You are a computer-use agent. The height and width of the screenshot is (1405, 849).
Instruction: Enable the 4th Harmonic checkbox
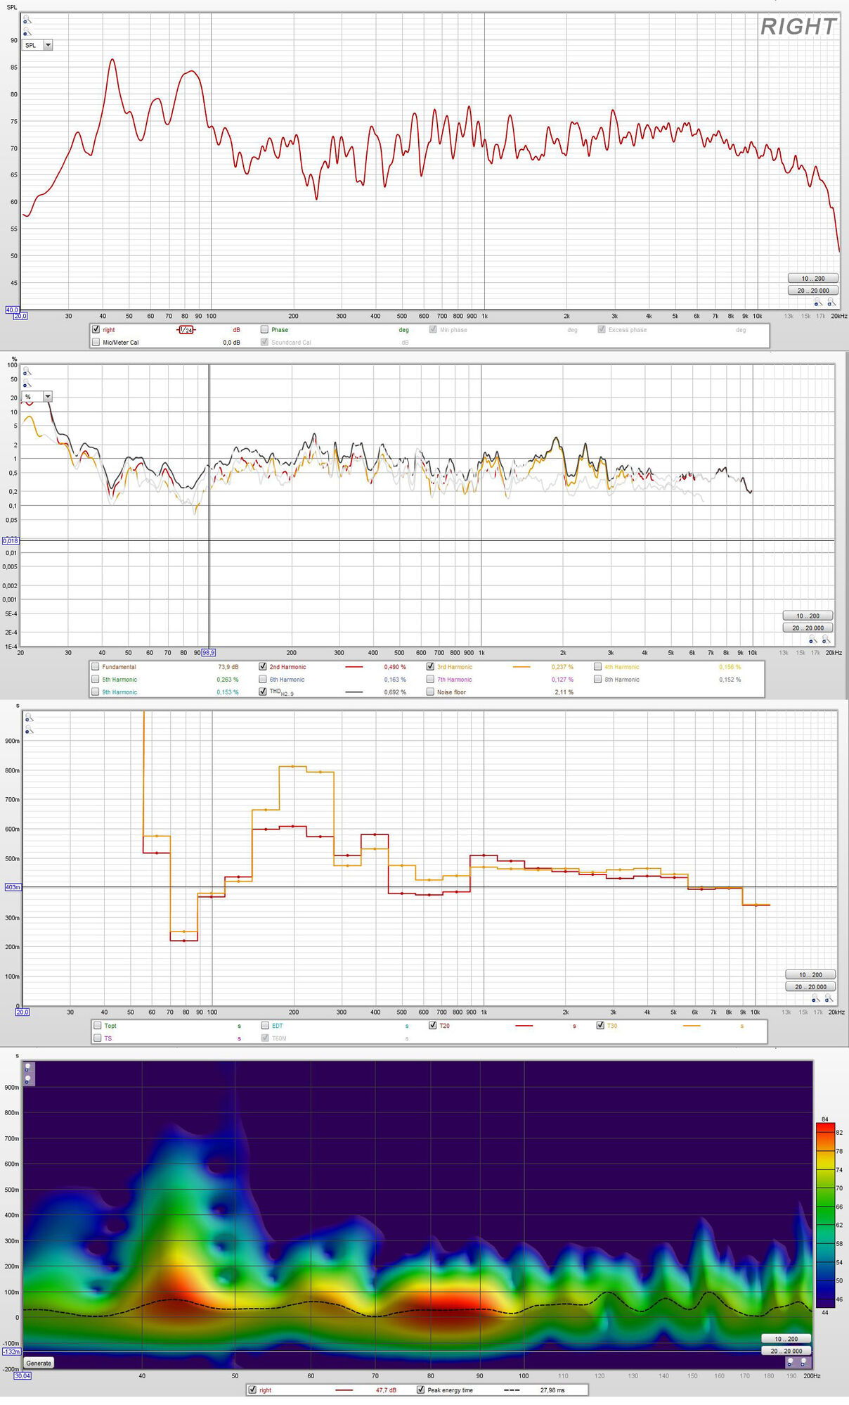pyautogui.click(x=598, y=666)
